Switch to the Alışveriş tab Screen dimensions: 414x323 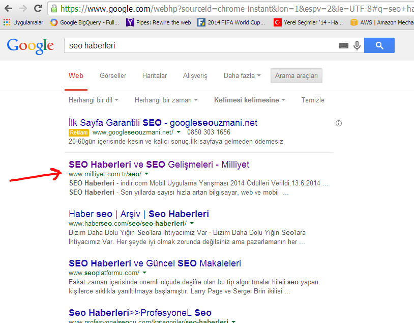tap(195, 76)
